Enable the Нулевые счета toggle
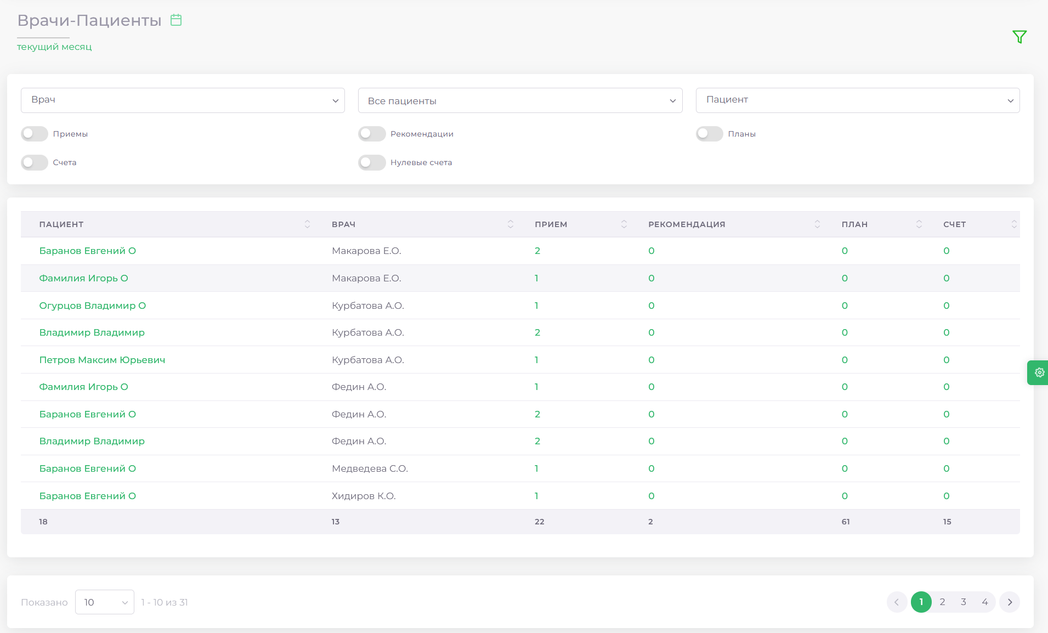 (x=372, y=162)
